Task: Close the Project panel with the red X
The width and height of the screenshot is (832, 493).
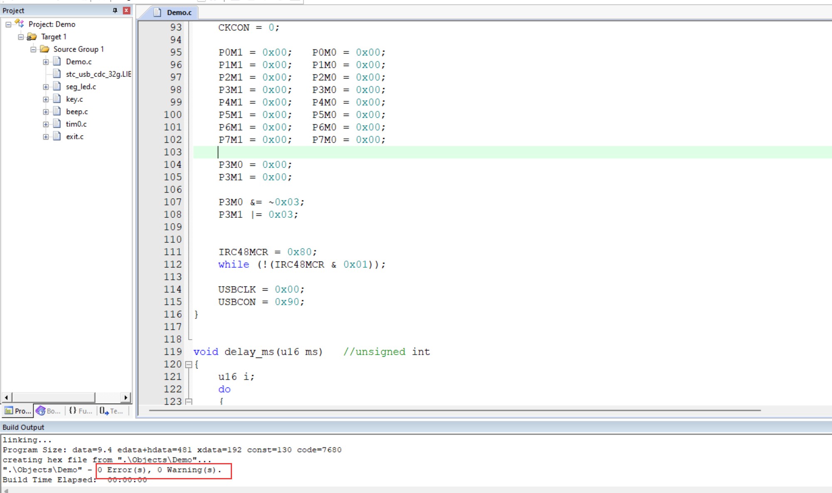Action: click(127, 10)
